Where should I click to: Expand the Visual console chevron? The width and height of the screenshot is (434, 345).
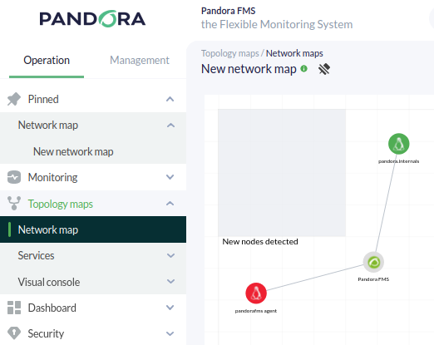(170, 281)
